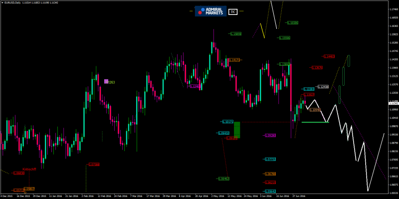Screen dimensions: 399x199
Task: Click the Admiral Markets logo
Action: pyautogui.click(x=210, y=11)
